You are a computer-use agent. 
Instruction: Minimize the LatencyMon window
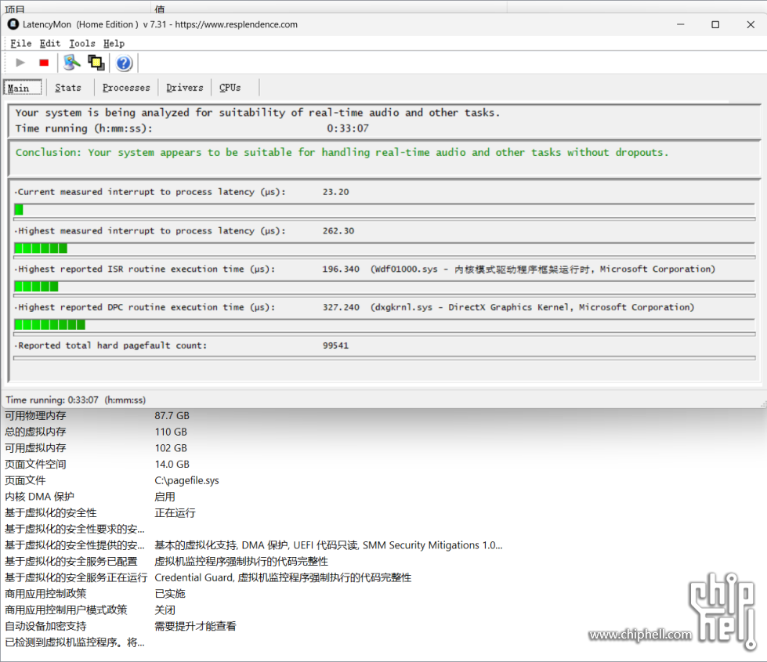point(679,24)
